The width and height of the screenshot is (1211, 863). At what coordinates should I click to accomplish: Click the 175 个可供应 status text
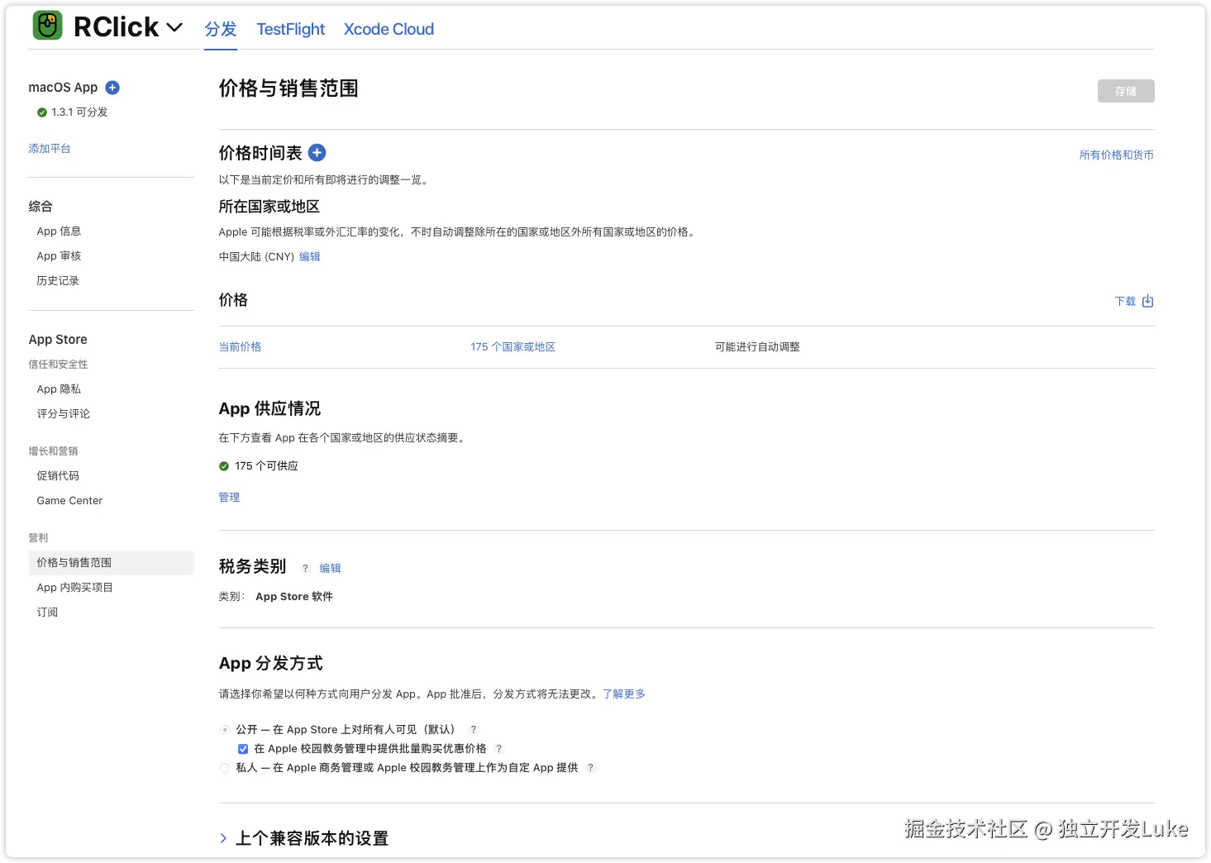click(x=266, y=466)
